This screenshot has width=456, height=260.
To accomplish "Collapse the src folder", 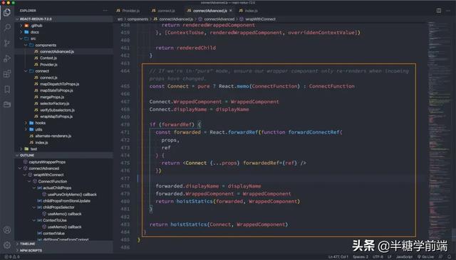I will pyautogui.click(x=64, y=38).
